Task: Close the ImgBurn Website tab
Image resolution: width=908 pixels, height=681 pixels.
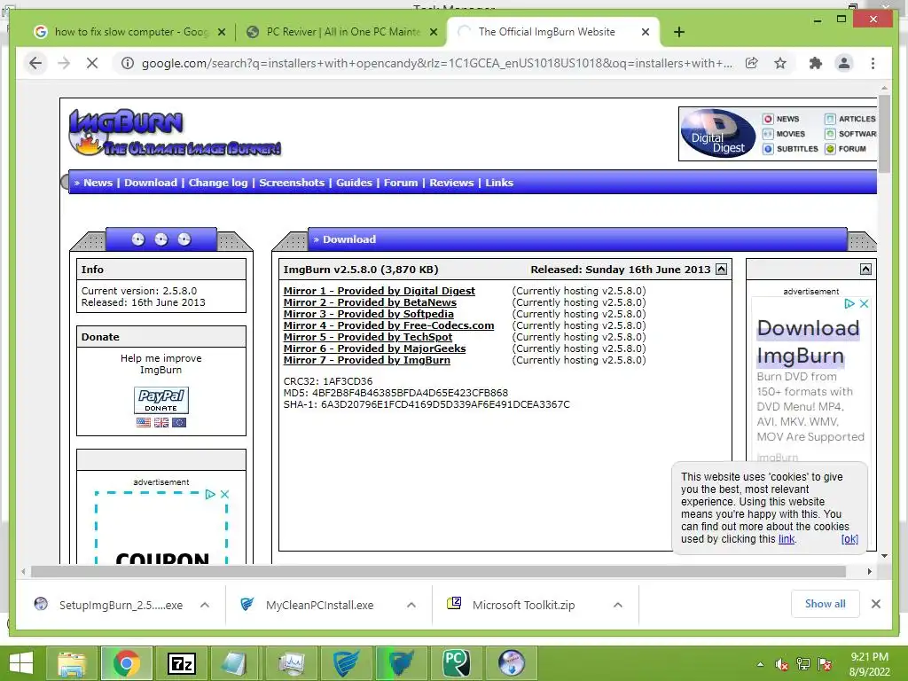Action: click(646, 32)
